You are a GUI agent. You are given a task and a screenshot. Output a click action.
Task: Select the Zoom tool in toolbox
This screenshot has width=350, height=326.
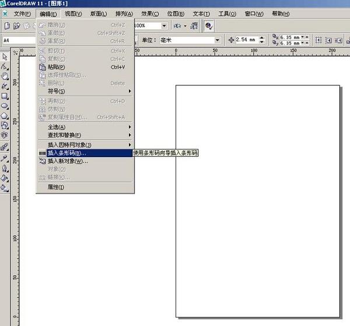tap(5, 77)
